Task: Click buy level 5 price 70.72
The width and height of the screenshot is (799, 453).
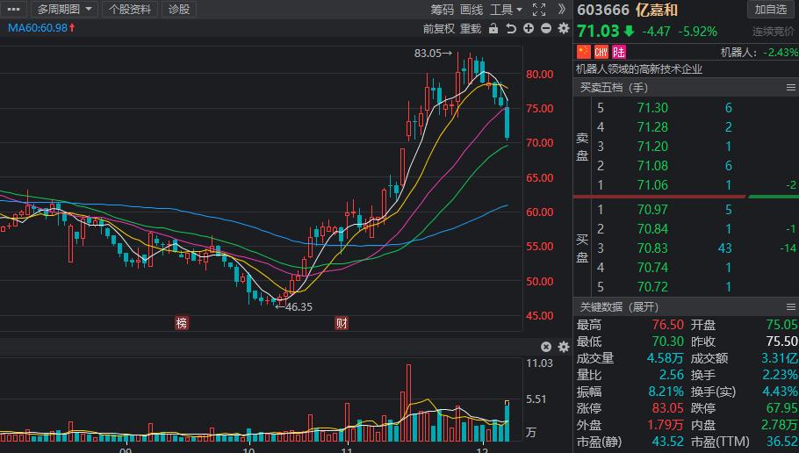Action: point(652,287)
